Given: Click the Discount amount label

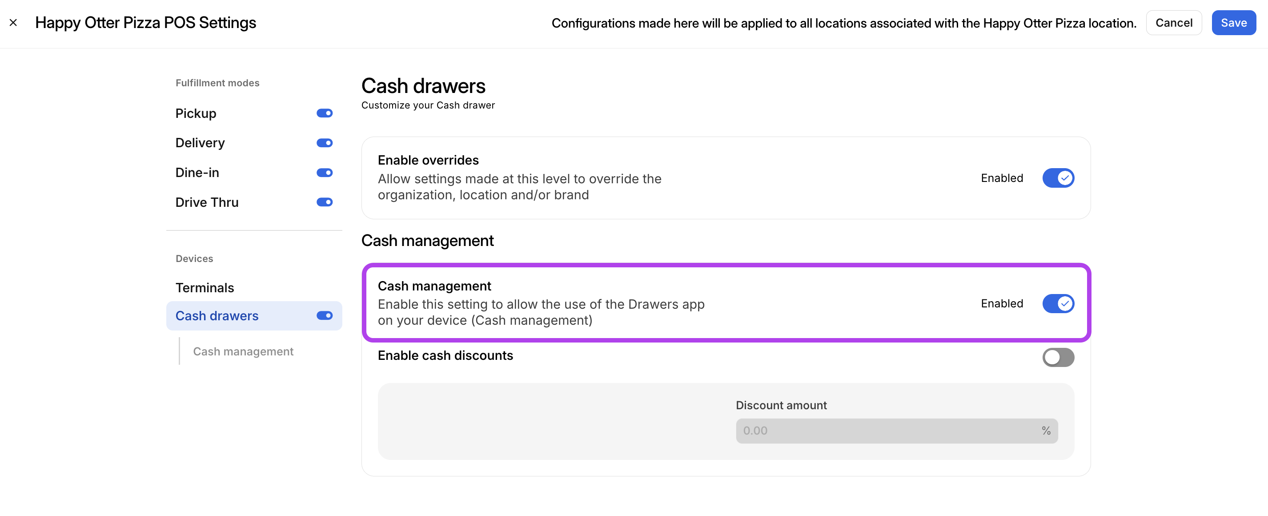Looking at the screenshot, I should [x=781, y=405].
